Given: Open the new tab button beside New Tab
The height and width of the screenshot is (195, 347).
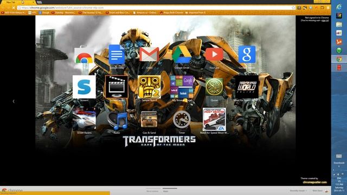Looking at the screenshot, I should (x=40, y=2).
